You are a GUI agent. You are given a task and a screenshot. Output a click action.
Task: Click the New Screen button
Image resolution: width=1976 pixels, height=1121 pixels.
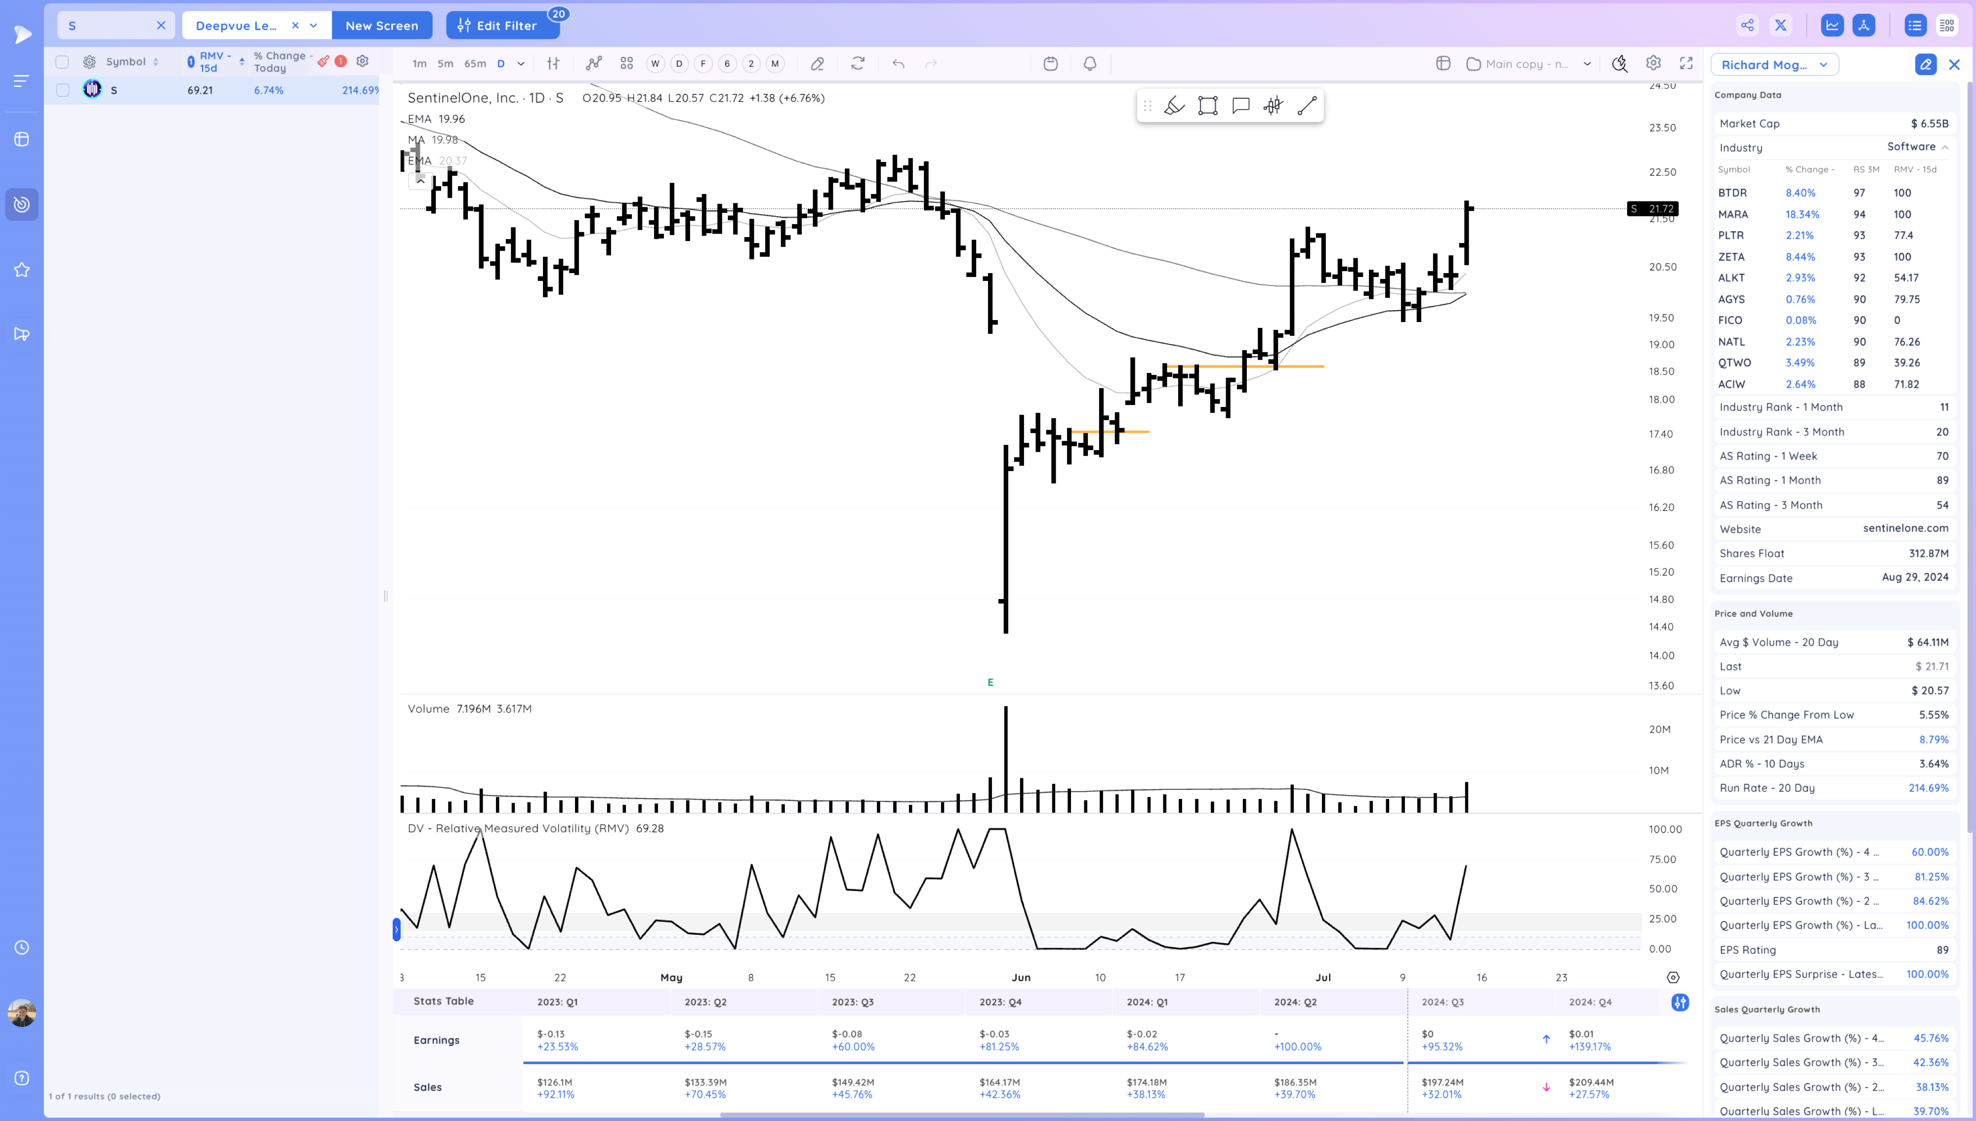382,25
